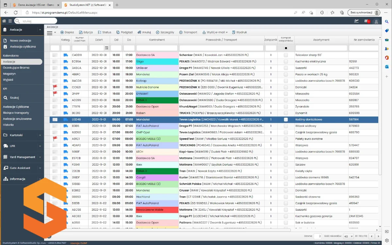
Task: Open the user profile icon
Action: (x=376, y=22)
